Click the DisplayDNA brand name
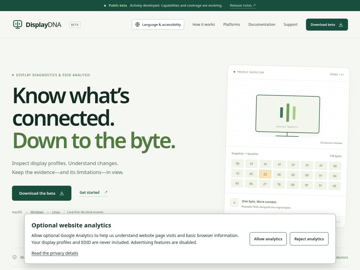 click(43, 25)
